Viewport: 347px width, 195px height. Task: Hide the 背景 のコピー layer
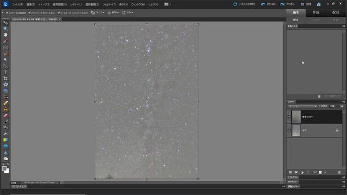pos(289,117)
